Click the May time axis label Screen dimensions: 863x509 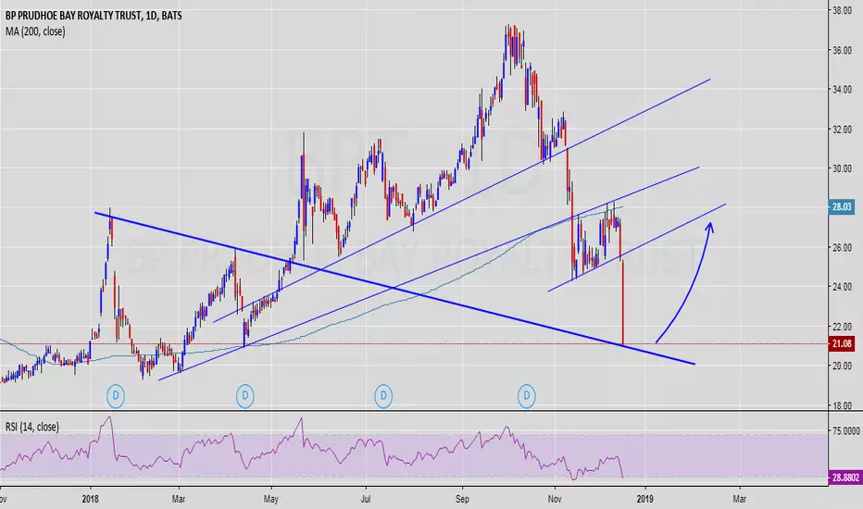pyautogui.click(x=270, y=499)
